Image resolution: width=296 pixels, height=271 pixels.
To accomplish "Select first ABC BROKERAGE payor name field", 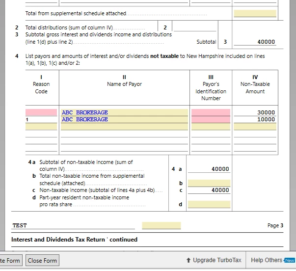I will 124,112.
